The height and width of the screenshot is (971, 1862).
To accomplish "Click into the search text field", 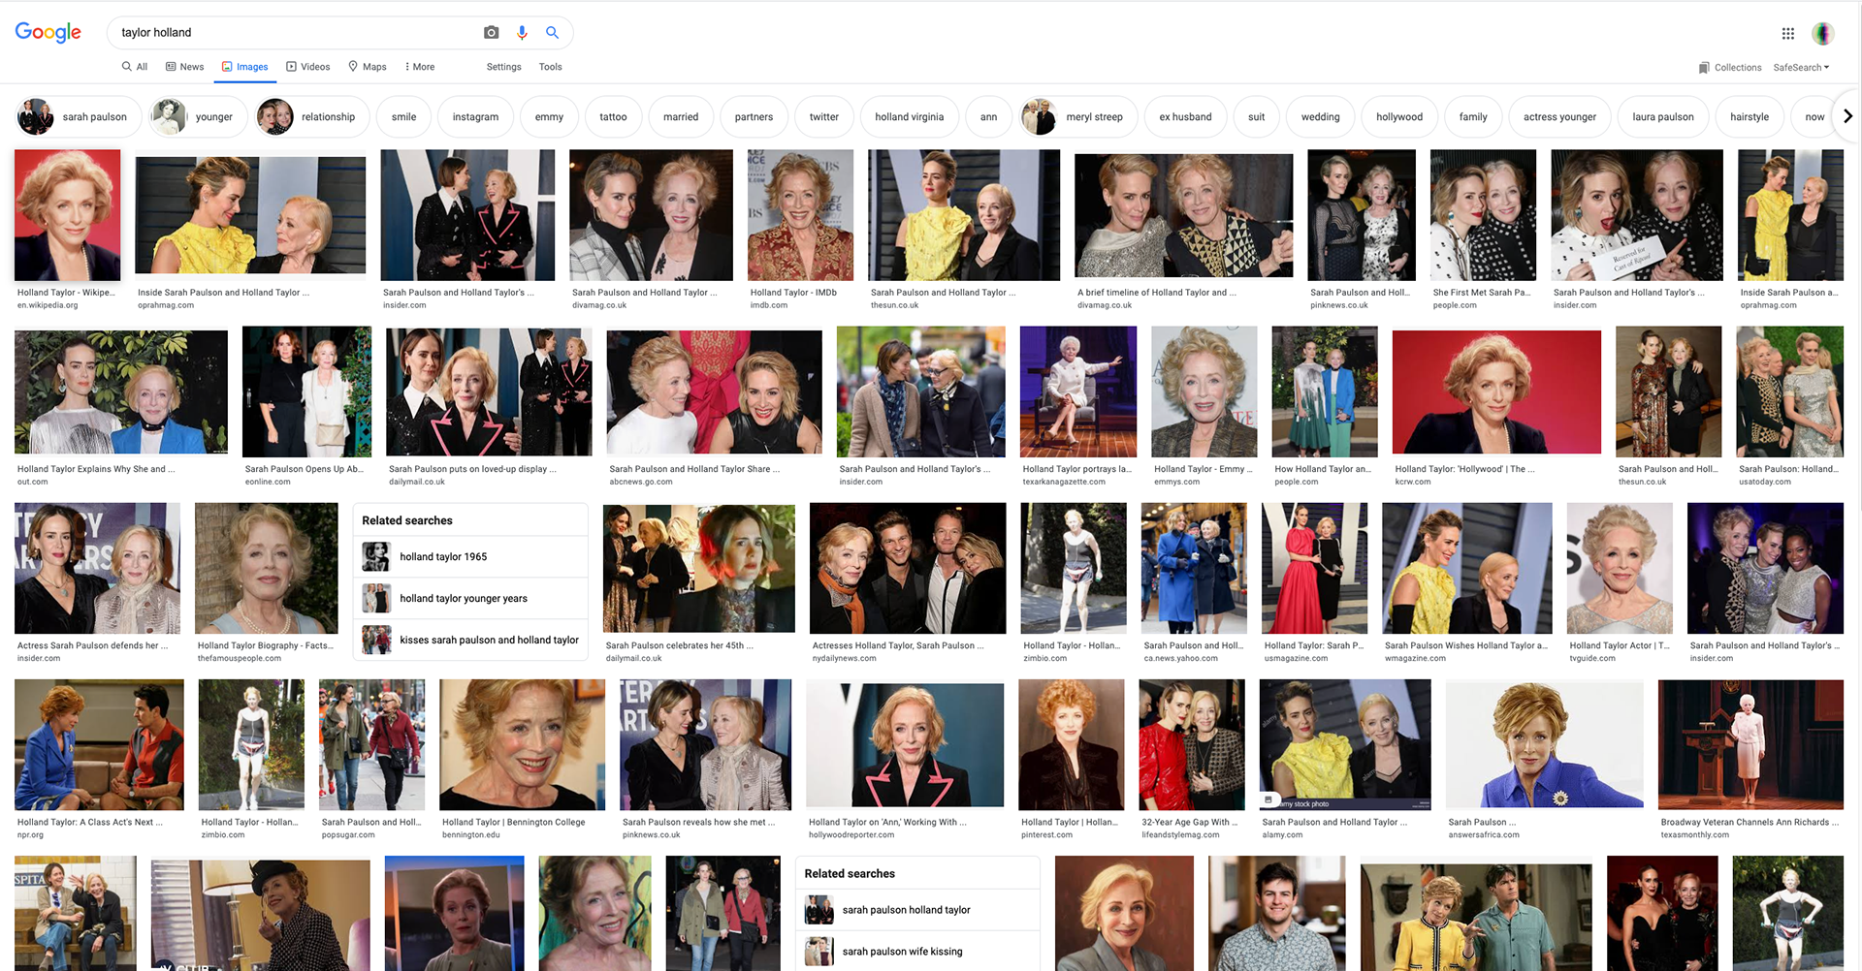I will 296,33.
